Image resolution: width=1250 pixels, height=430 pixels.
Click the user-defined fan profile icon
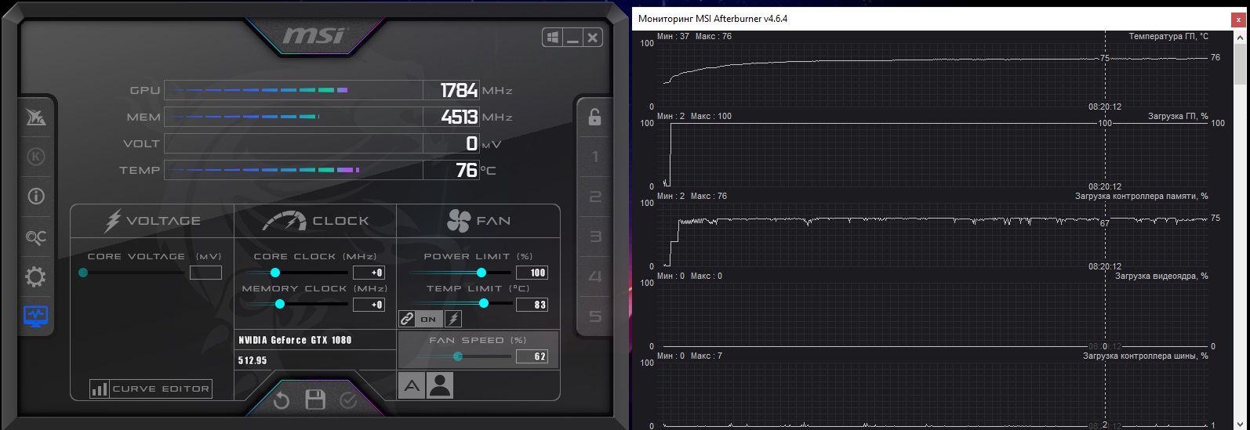point(440,385)
